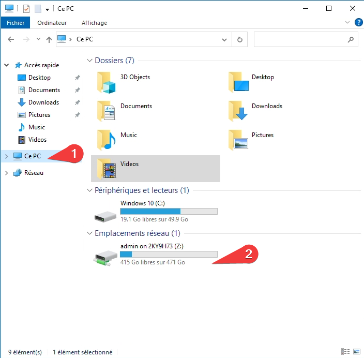Click the Windows 10 (C:) storage usage bar
The width and height of the screenshot is (364, 358).
point(169,211)
